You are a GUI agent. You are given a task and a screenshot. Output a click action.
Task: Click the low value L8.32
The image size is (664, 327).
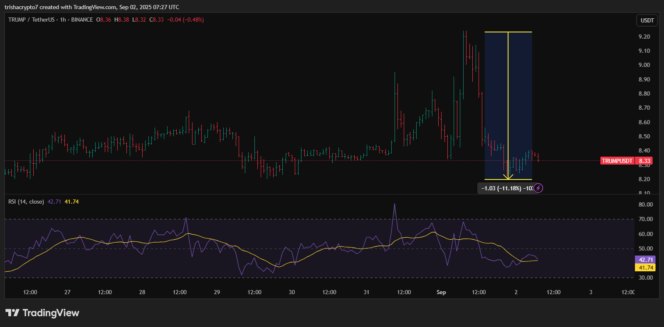pos(139,20)
